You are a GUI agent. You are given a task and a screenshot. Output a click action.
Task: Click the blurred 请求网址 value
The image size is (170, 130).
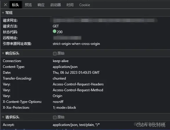(x=104, y=20)
